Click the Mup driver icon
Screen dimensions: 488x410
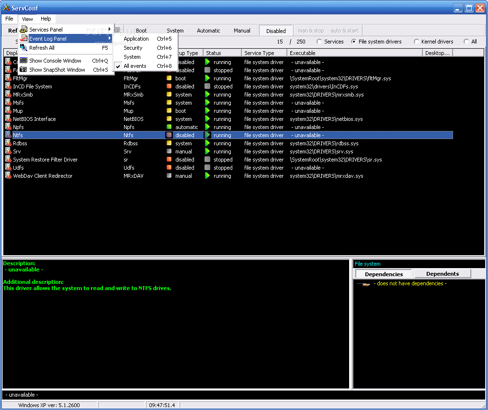coord(9,110)
